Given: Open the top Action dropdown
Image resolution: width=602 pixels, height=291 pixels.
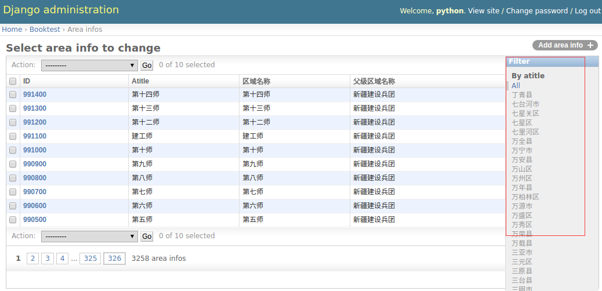Looking at the screenshot, I should tap(89, 66).
